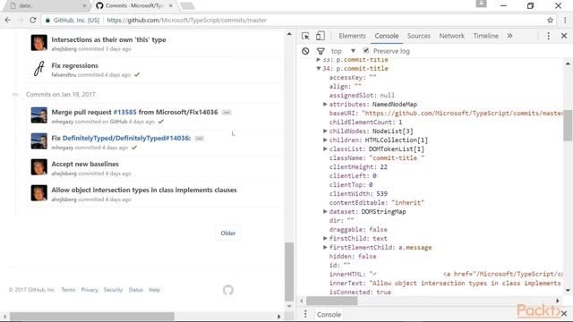
Task: Open a new browser tab
Action: coord(187,6)
